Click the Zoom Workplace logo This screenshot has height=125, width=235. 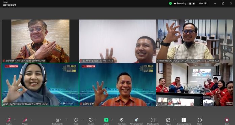point(9,4)
